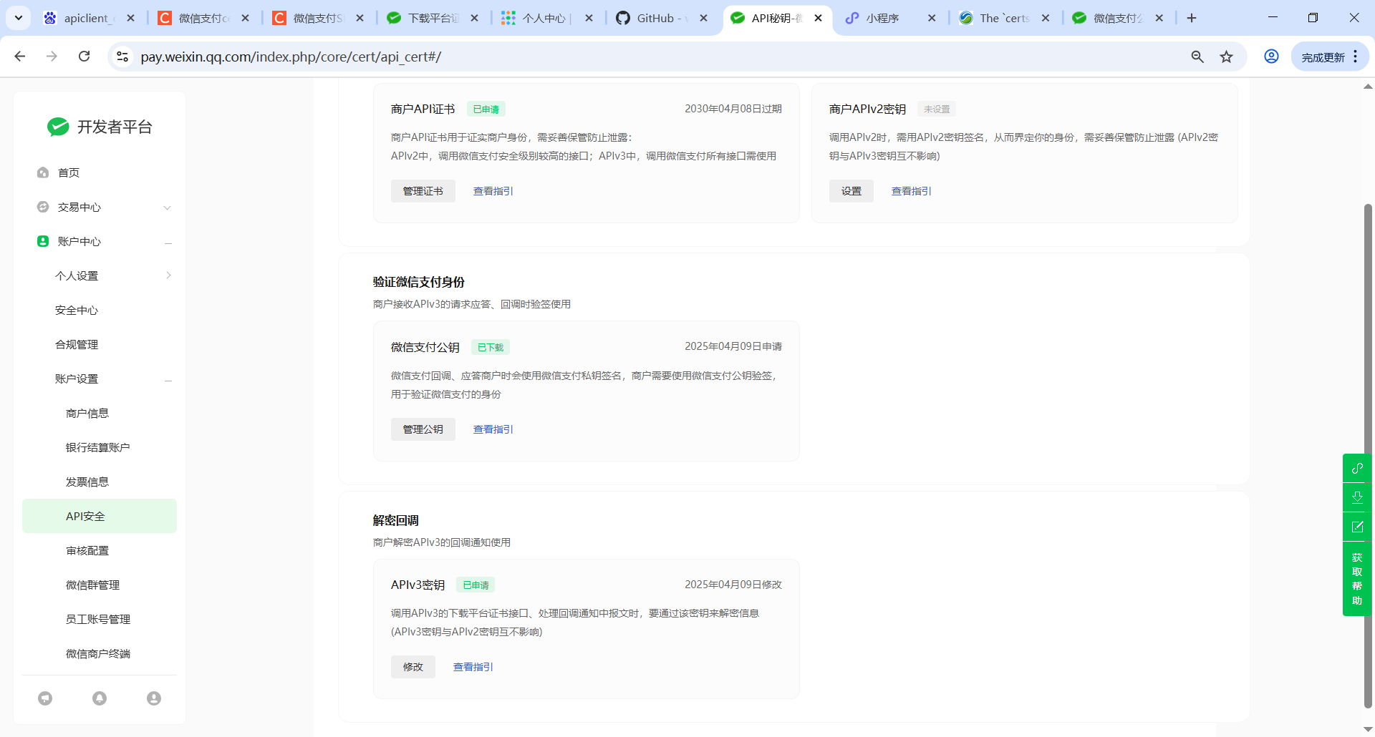The width and height of the screenshot is (1375, 737).
Task: Select the highlighted API安全 sidebar item
Action: 100,516
